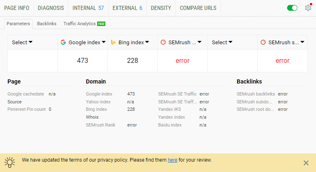Click the SEMrush Rank label
The height and width of the screenshot is (172, 316).
(x=100, y=125)
